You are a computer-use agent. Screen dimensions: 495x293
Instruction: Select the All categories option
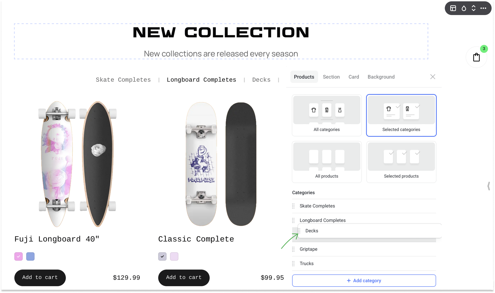pyautogui.click(x=327, y=115)
